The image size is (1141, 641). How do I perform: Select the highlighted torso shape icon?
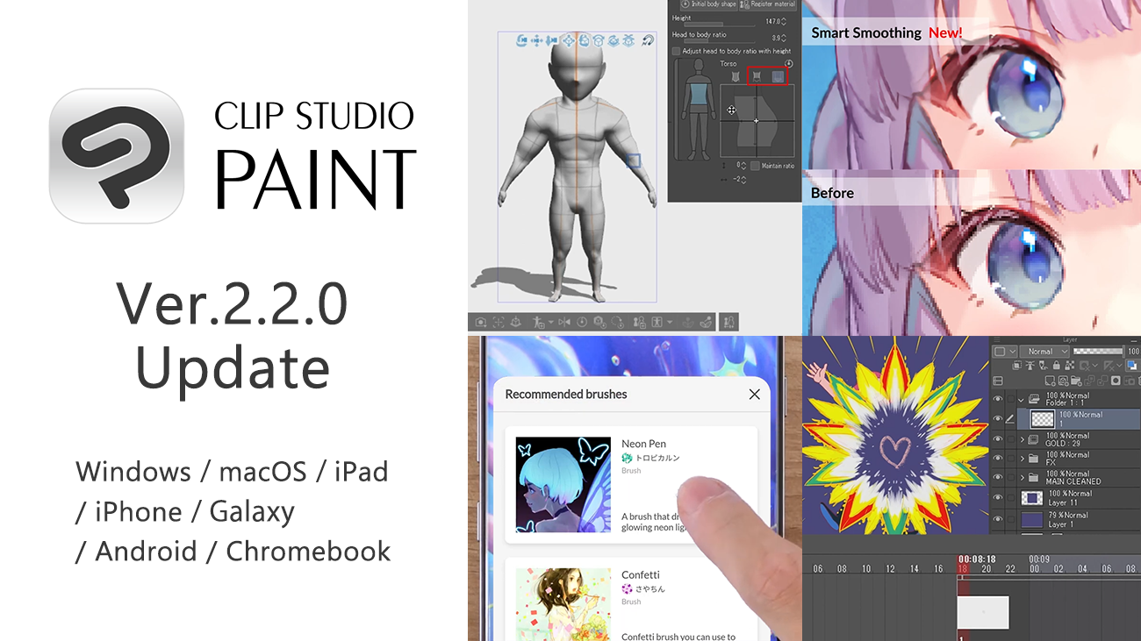pos(778,76)
